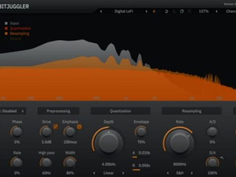Click the D/A knob
The image size is (236, 177).
(212, 163)
